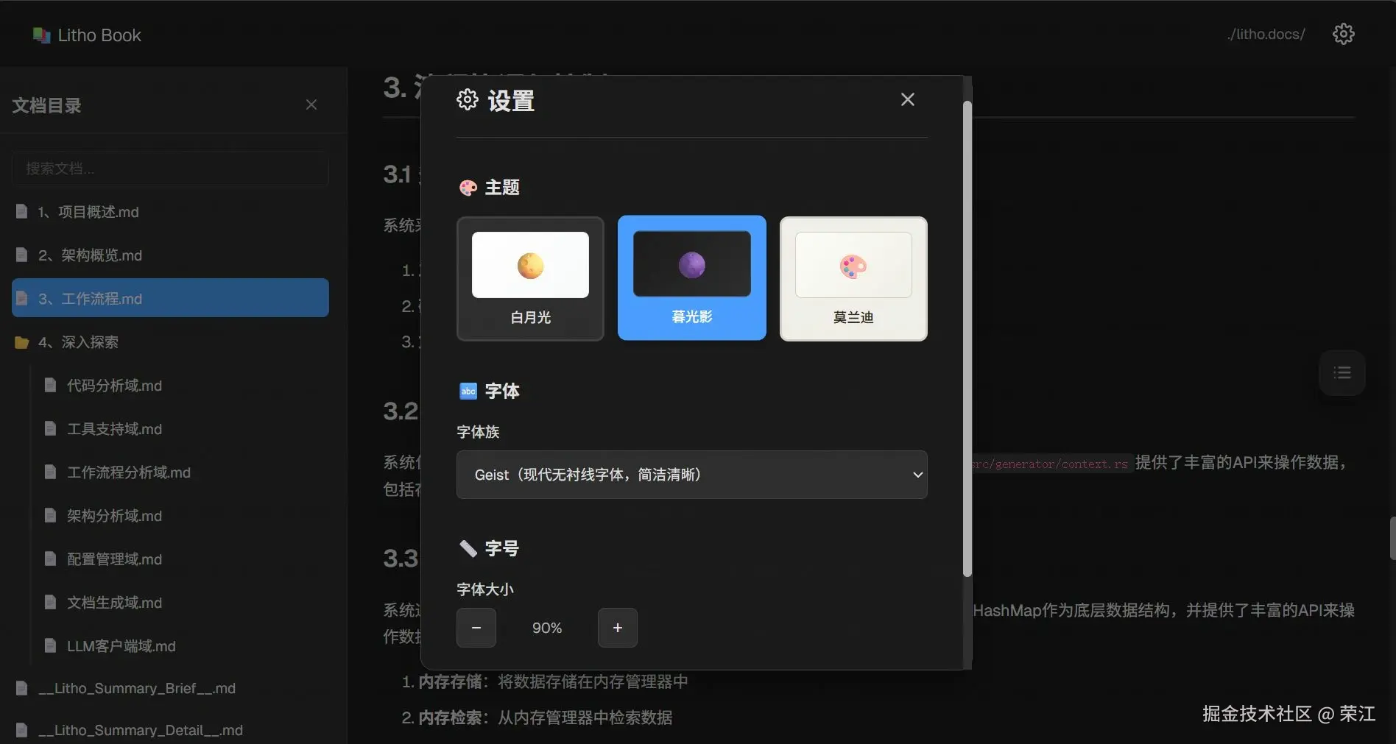The image size is (1396, 744).
Task: Select the 白月光 theme
Action: click(x=529, y=279)
